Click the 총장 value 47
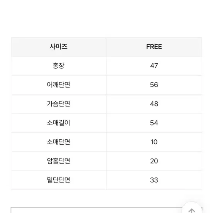Image resolution: width=213 pixels, height=213 pixels. coord(154,66)
